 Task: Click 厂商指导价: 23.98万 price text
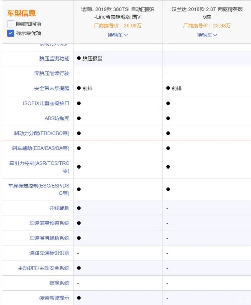[207, 26]
